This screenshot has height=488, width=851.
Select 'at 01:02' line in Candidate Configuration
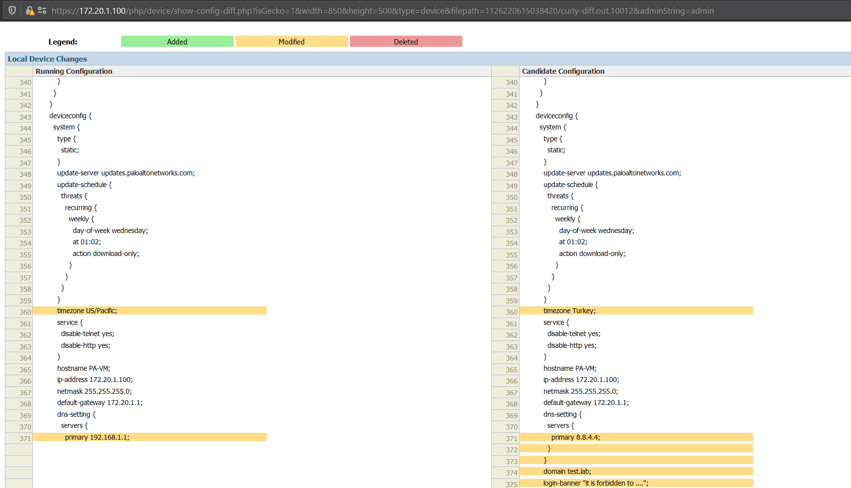pos(573,242)
